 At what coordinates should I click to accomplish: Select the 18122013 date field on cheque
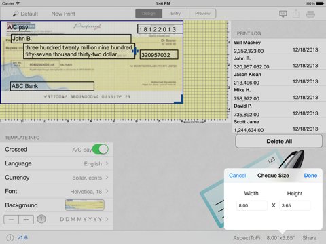[160, 29]
